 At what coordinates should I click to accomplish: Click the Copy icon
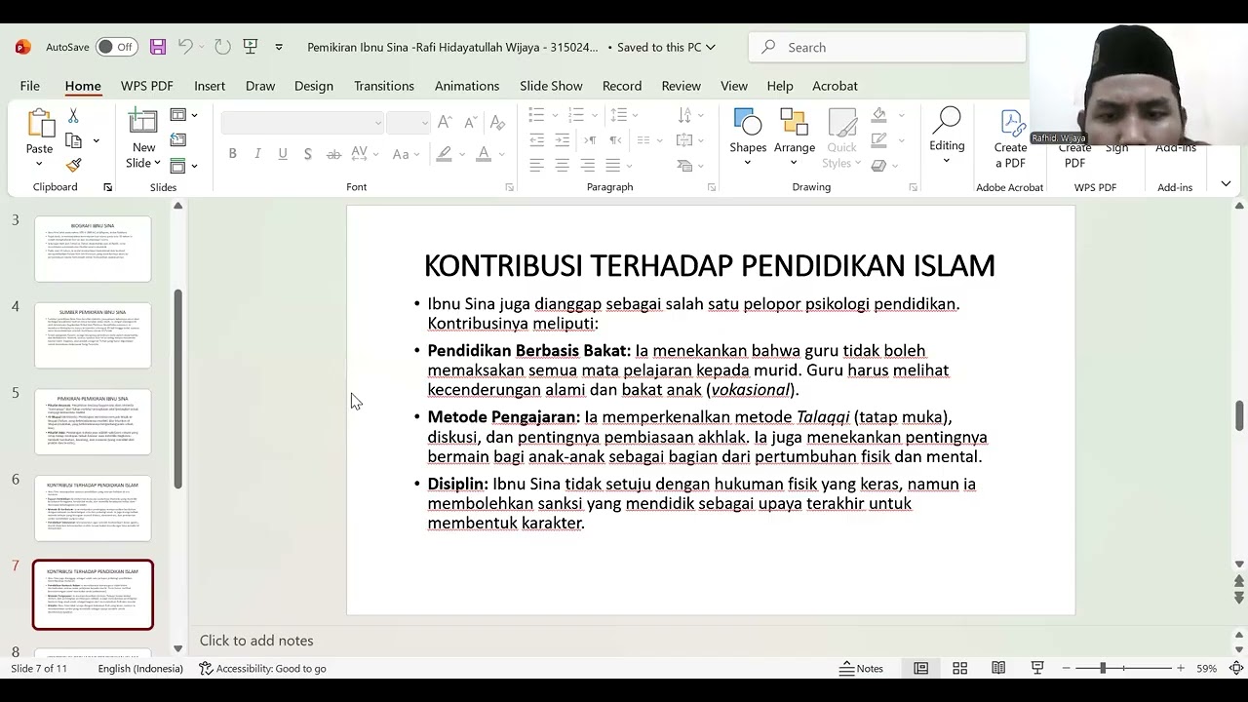click(73, 141)
